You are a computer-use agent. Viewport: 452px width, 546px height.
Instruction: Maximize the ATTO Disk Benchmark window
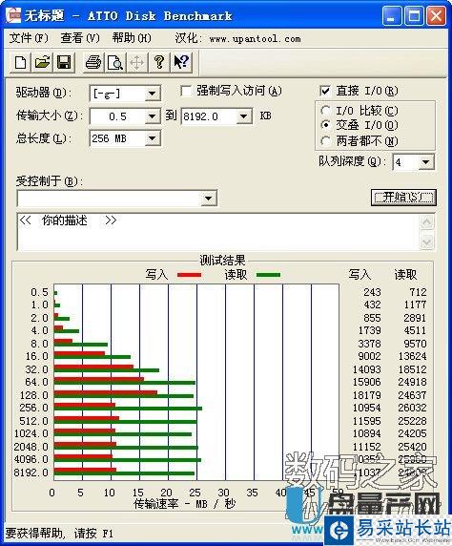click(414, 16)
